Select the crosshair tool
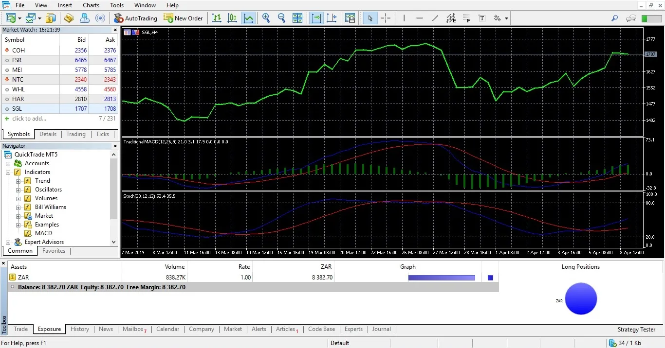 386,18
